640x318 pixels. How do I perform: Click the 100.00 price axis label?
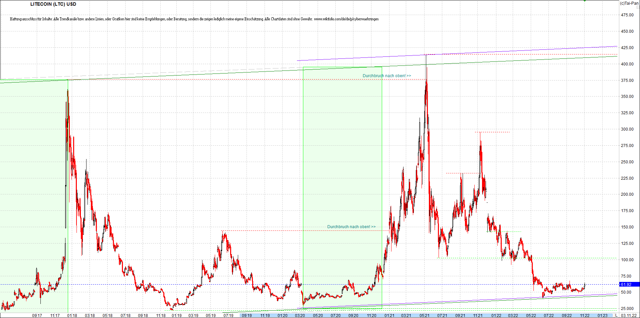point(627,260)
